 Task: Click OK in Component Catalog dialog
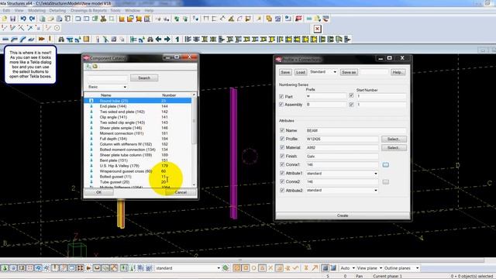[x=98, y=192]
